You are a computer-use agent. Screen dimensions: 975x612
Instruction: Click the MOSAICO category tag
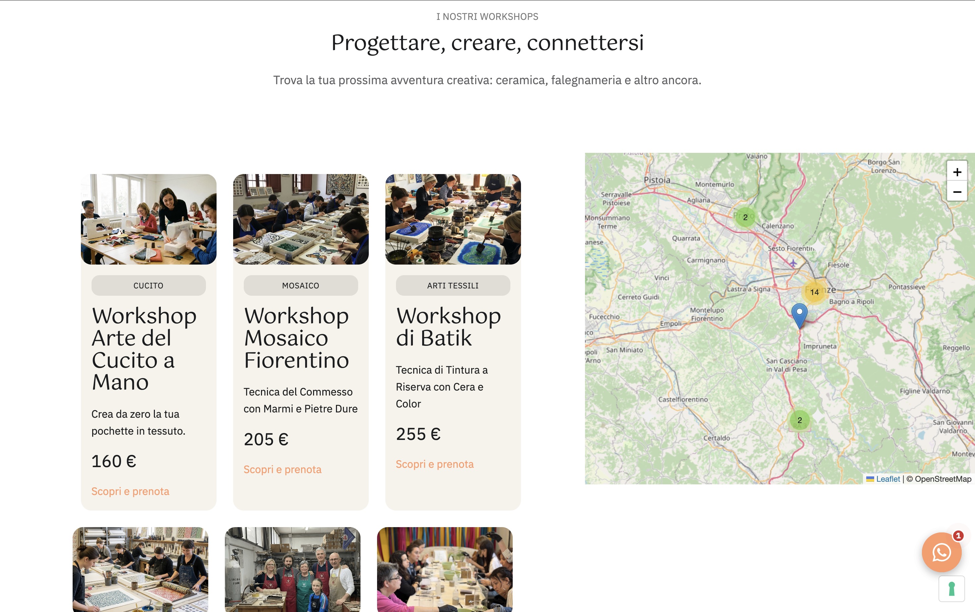[301, 286]
